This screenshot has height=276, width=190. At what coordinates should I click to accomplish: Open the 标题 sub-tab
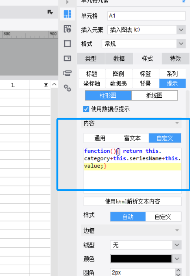click(x=92, y=74)
